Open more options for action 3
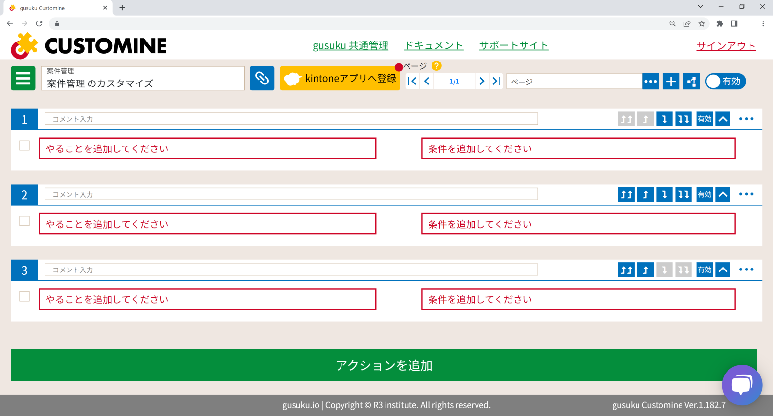Image resolution: width=773 pixels, height=416 pixels. [747, 270]
